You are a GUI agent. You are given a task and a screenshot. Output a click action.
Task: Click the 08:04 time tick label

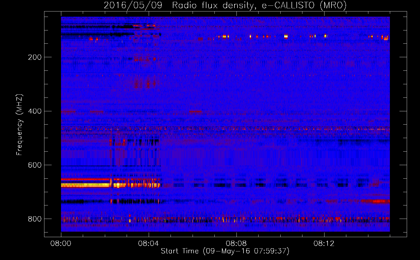pos(148,244)
